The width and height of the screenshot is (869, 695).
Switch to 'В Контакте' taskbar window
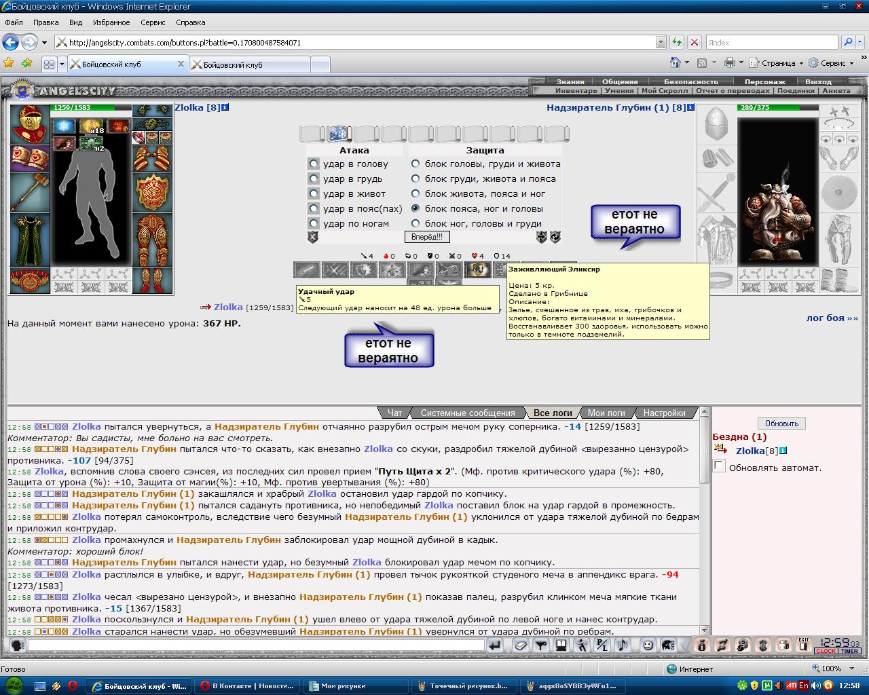click(x=247, y=685)
